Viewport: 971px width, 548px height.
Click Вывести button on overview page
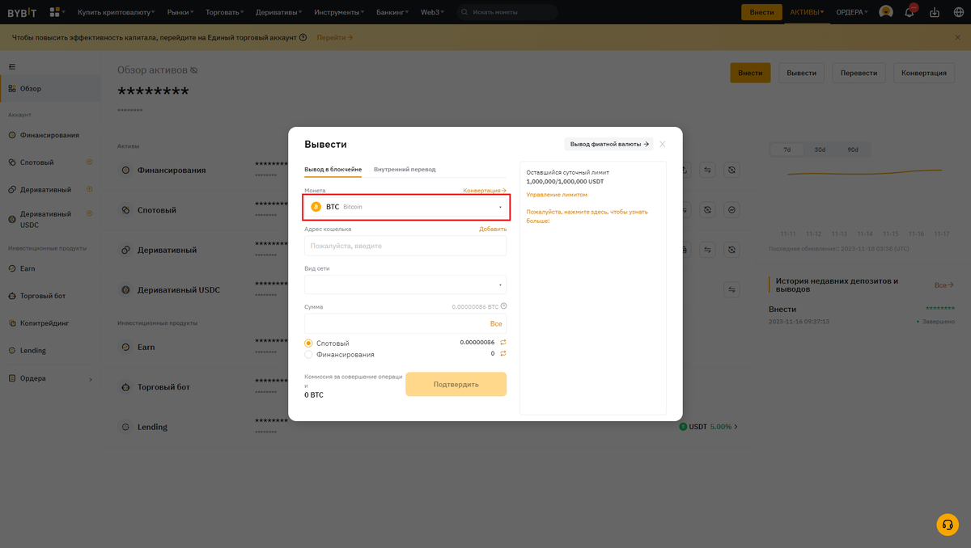point(802,73)
